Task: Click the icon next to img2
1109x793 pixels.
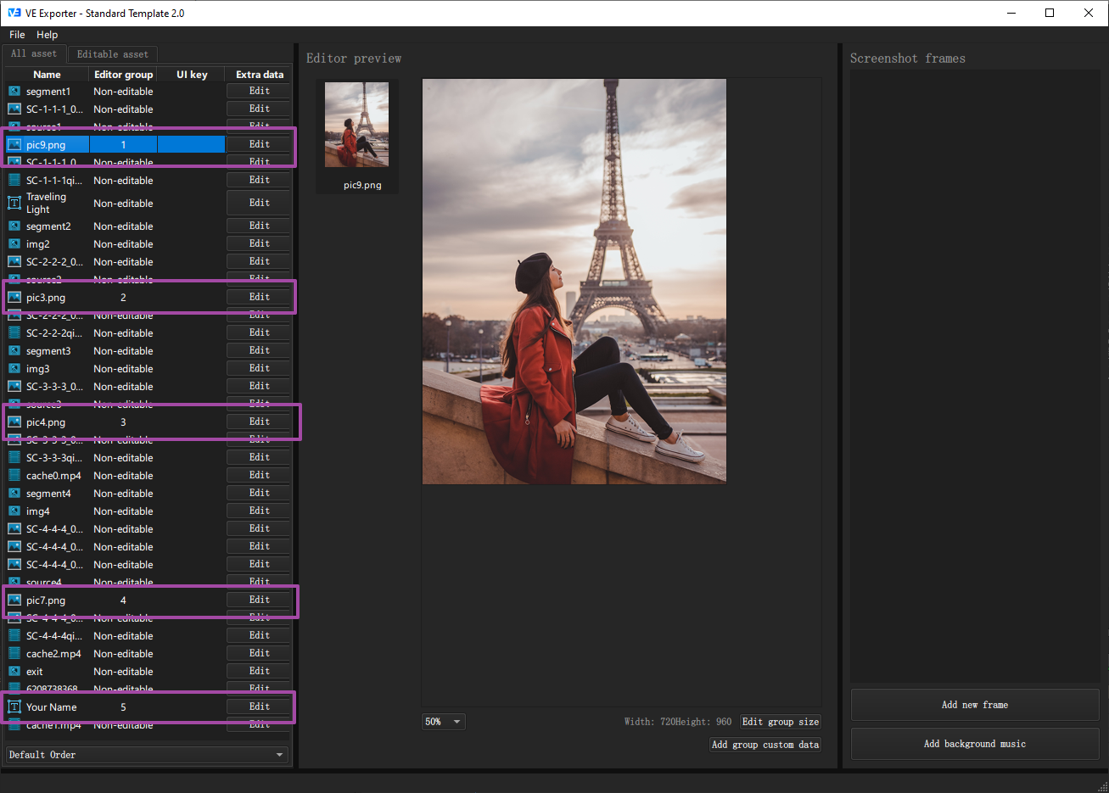Action: (x=14, y=244)
